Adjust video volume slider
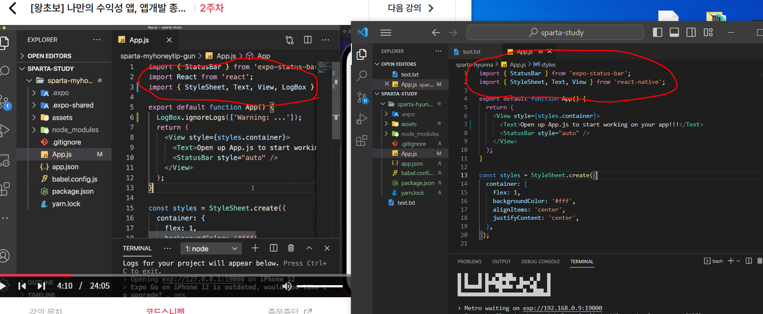 coord(320,286)
